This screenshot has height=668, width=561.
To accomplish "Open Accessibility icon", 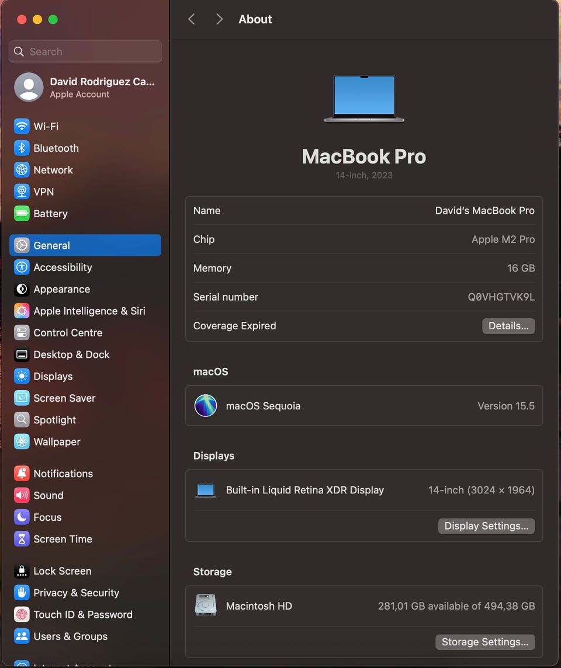I will (x=22, y=267).
